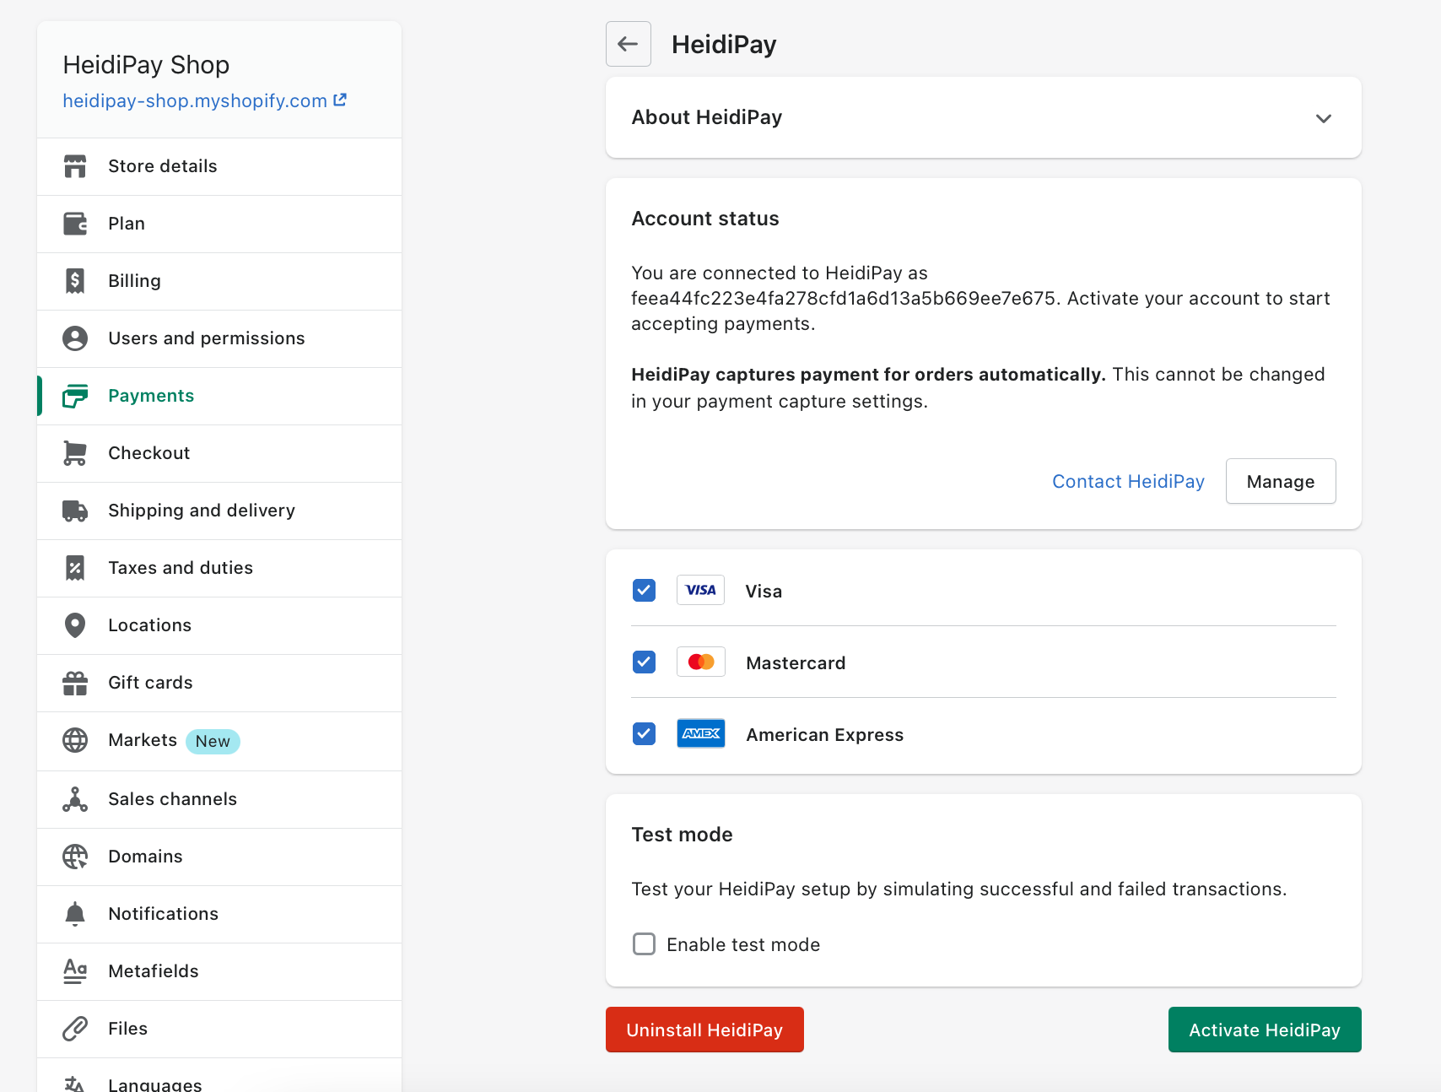Uncheck American Express payments
This screenshot has height=1092, width=1441.
(x=644, y=733)
